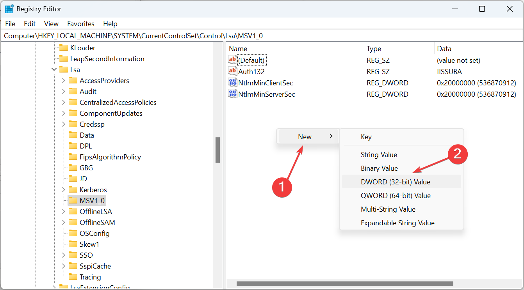Click the OfflineSAM folder icon

[x=73, y=222]
